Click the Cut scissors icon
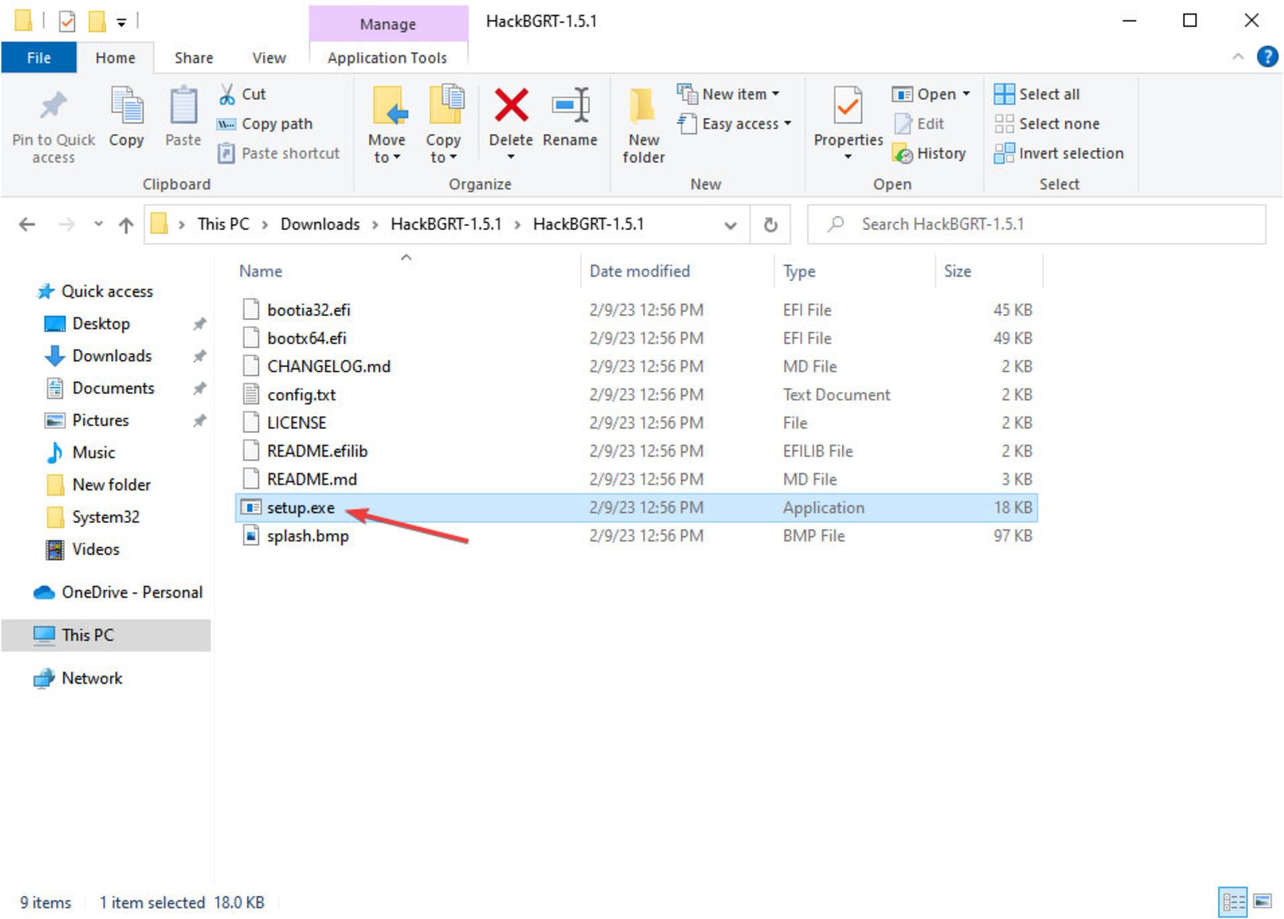The height and width of the screenshot is (919, 1284). pyautogui.click(x=227, y=94)
